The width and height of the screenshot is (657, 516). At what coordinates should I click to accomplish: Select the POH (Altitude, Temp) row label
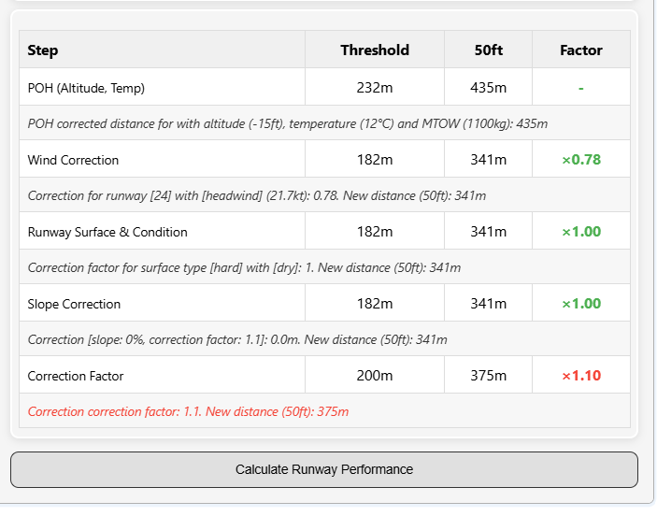[x=86, y=88]
